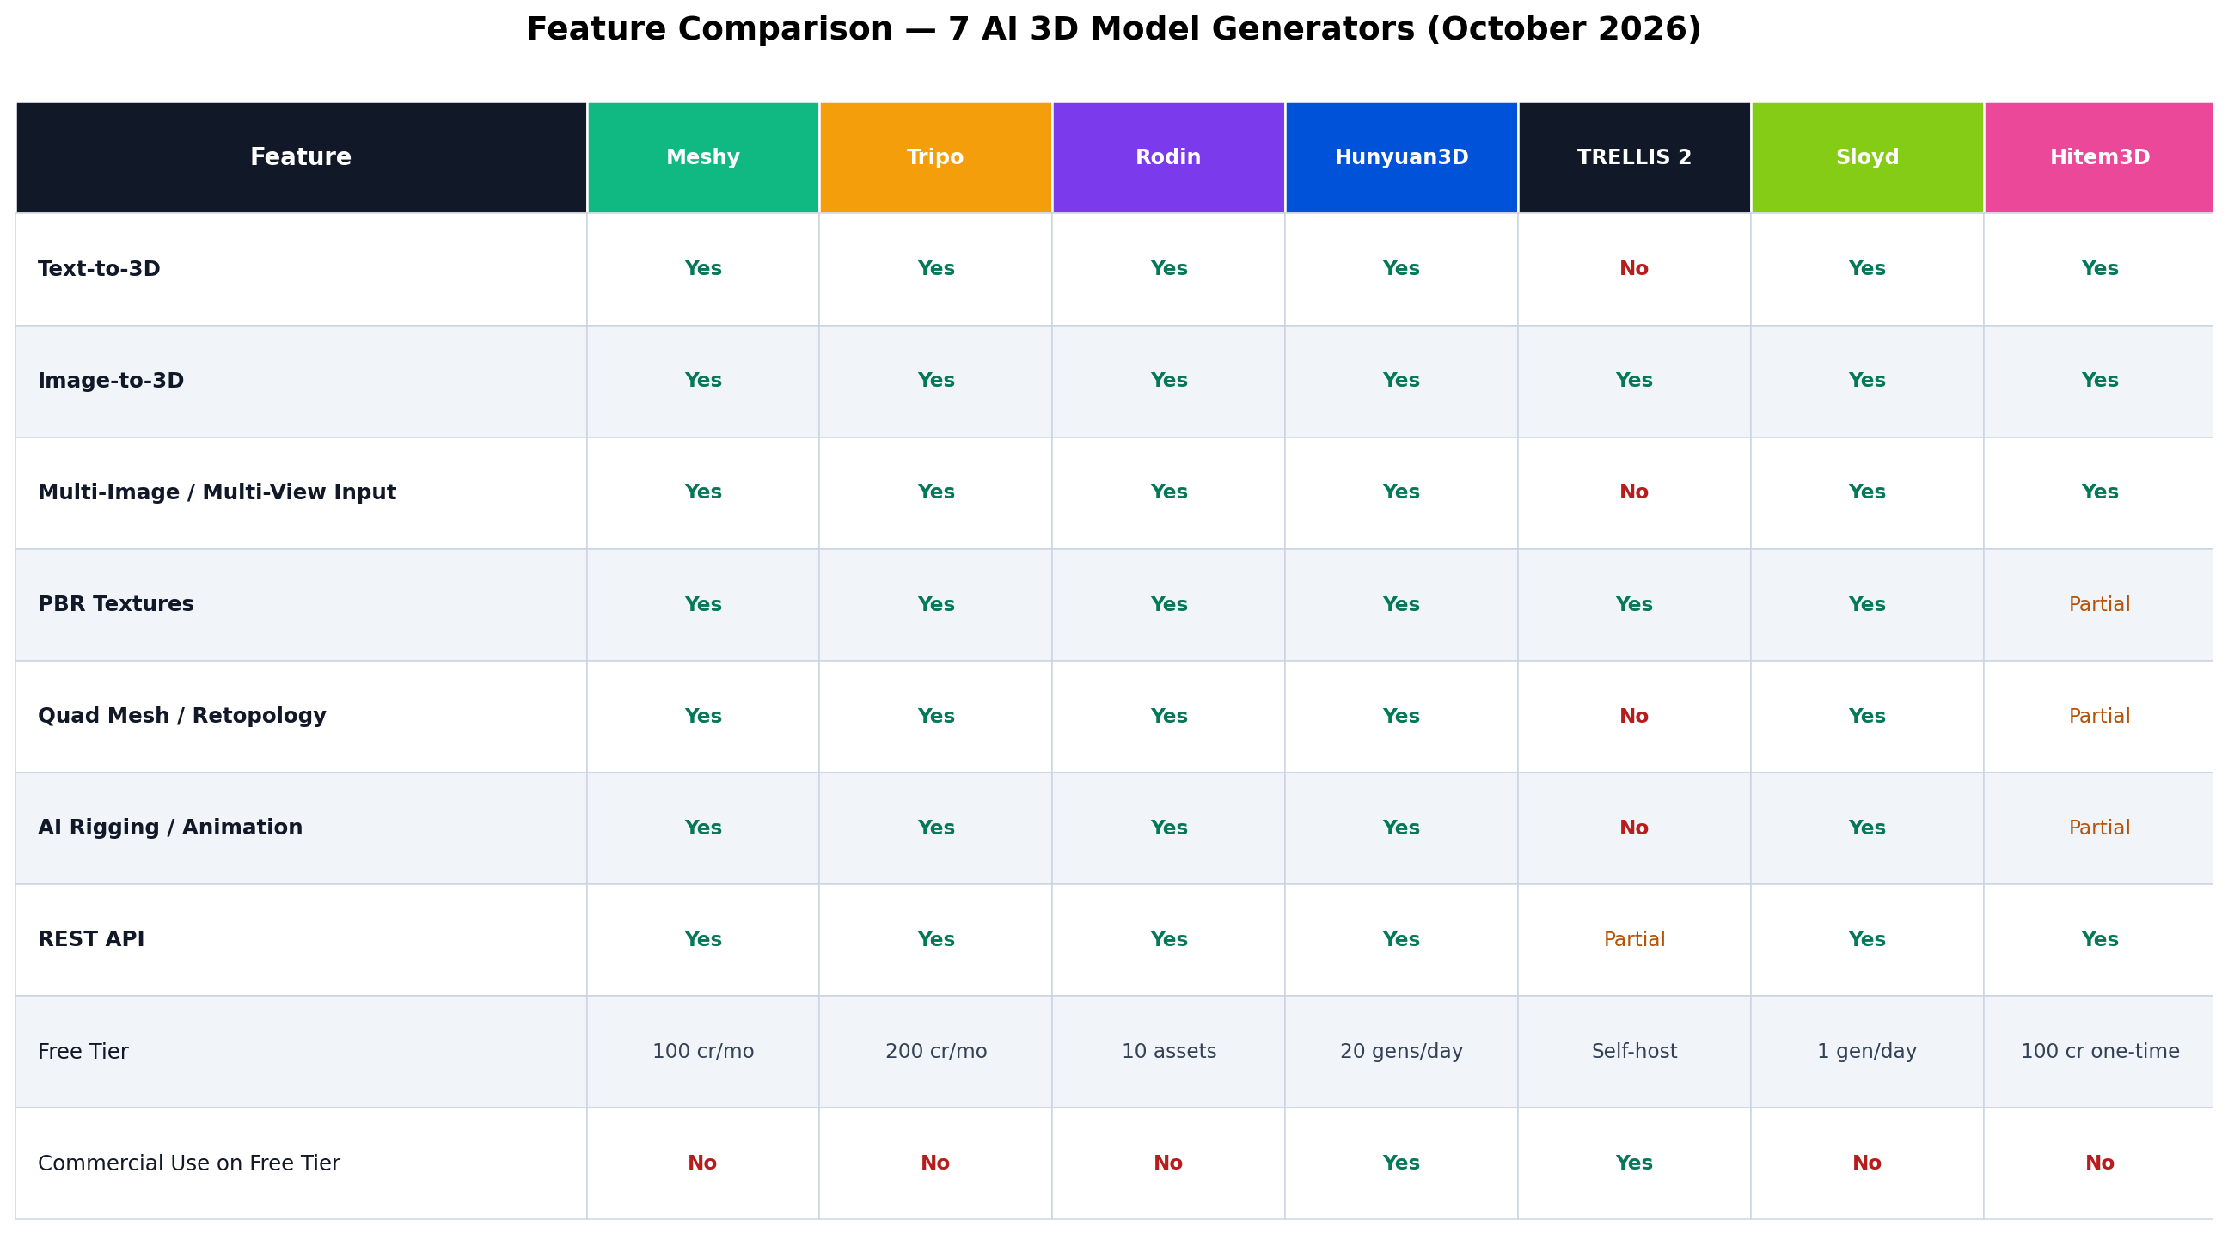This screenshot has width=2228, height=1252.
Task: Select Hitem3D Quad Mesh 'Partial' cell
Action: tap(2099, 716)
